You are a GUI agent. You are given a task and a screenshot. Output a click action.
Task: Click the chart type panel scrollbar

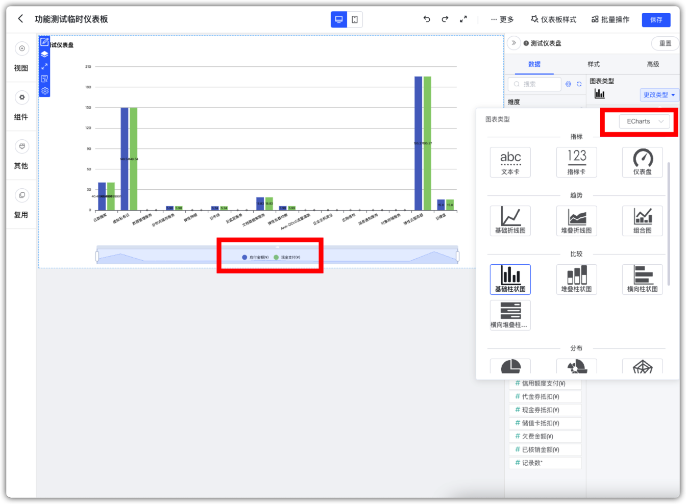coord(669,223)
